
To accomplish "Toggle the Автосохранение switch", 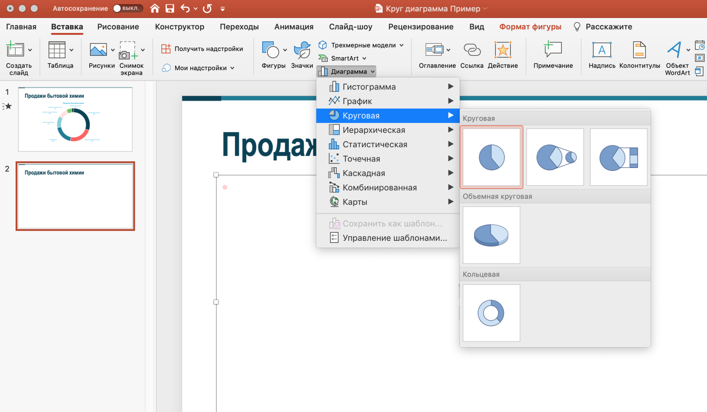I will pyautogui.click(x=128, y=8).
